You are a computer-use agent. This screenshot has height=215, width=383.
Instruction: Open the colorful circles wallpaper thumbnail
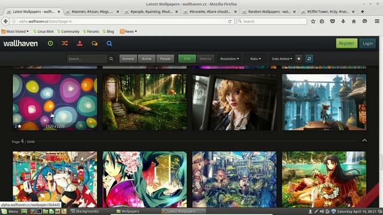55,102
